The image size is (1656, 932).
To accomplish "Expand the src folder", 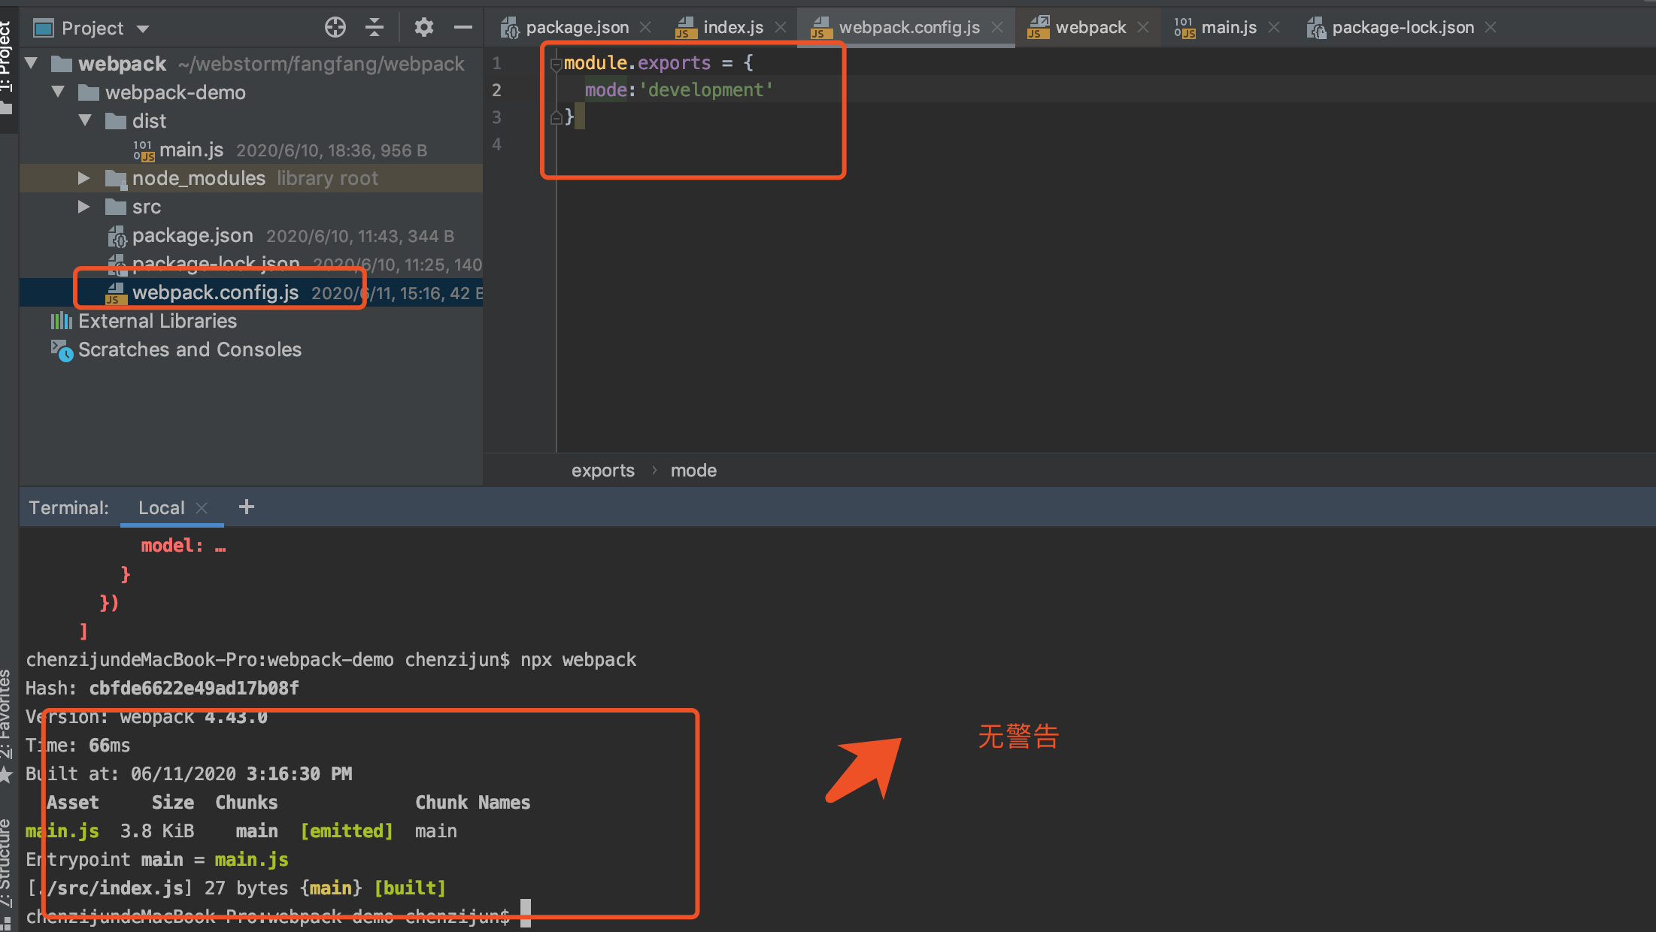I will click(x=84, y=207).
